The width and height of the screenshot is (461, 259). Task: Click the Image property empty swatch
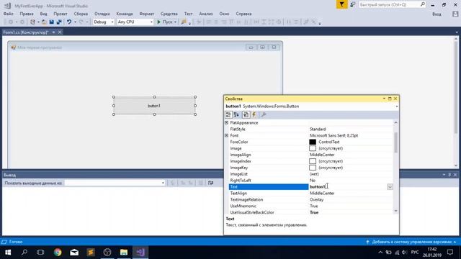click(x=313, y=149)
